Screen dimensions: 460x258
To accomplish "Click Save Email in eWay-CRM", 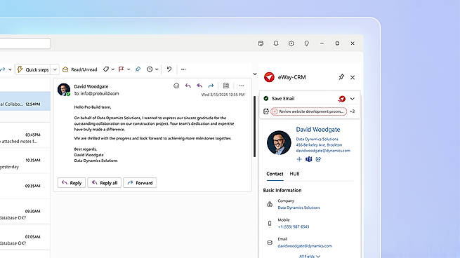I will point(283,98).
